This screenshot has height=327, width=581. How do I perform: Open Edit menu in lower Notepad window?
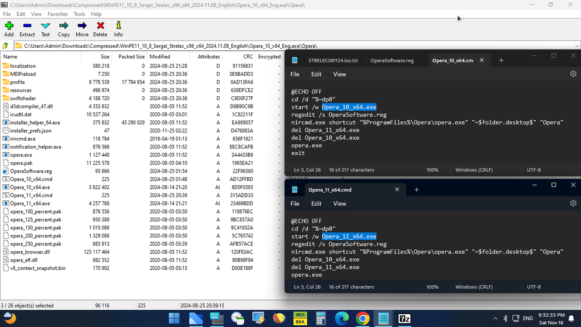316,203
